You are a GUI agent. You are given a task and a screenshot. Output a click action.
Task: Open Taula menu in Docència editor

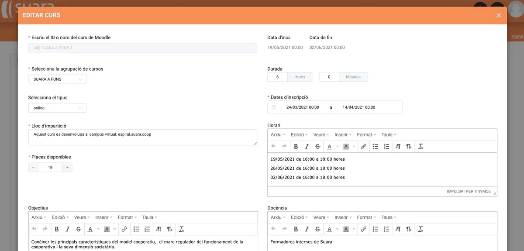point(389,217)
